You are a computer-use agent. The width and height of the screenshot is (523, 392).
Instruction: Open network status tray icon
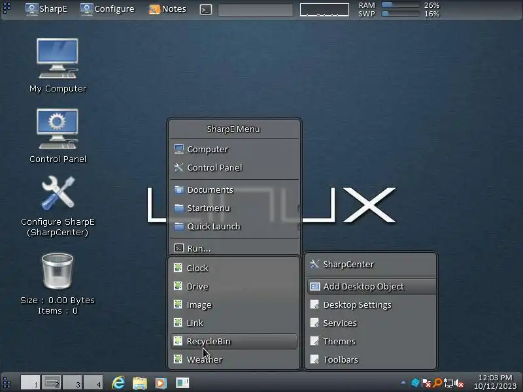click(448, 384)
